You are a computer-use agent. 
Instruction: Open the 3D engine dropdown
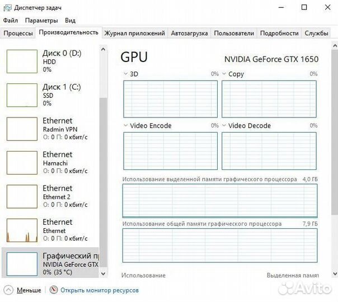click(x=126, y=74)
